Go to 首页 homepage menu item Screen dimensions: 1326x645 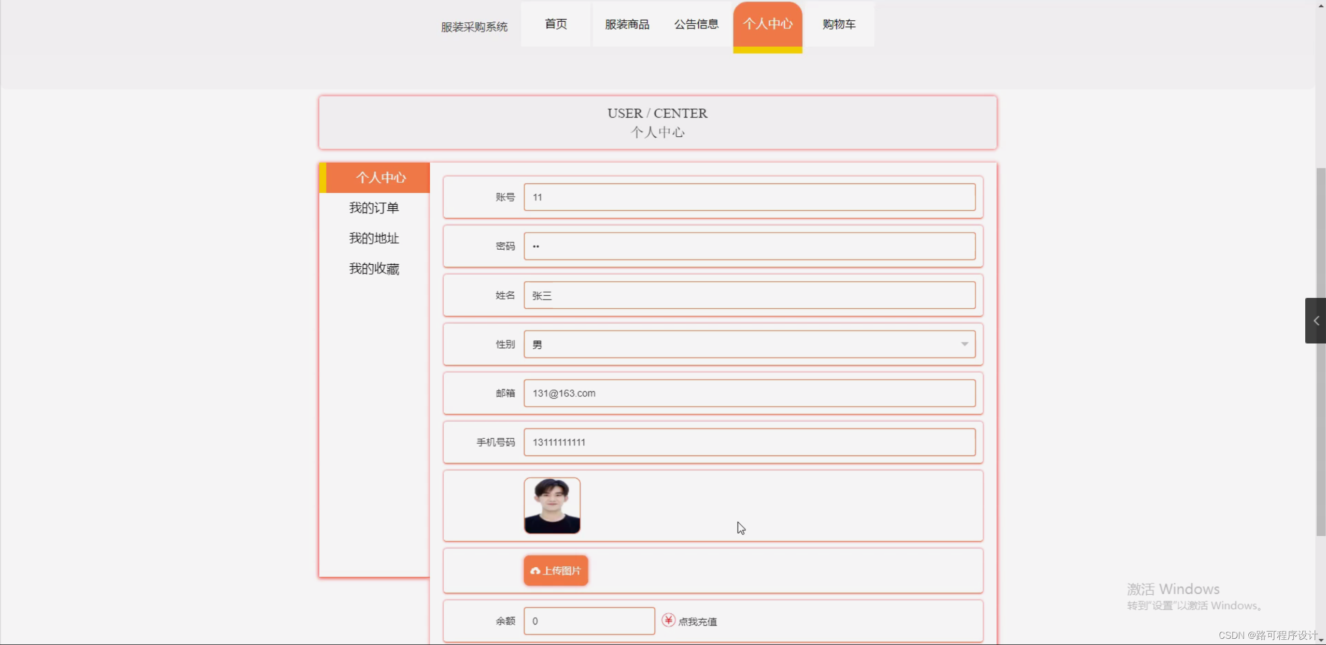click(555, 24)
